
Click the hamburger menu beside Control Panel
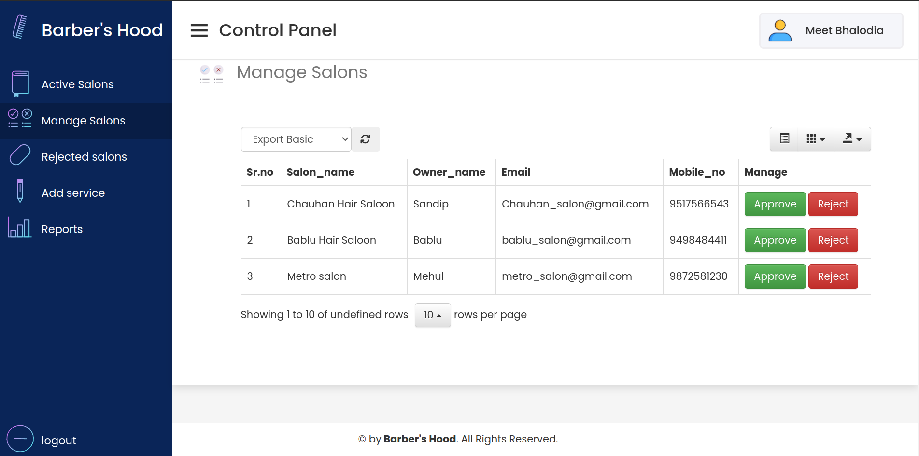click(x=198, y=30)
